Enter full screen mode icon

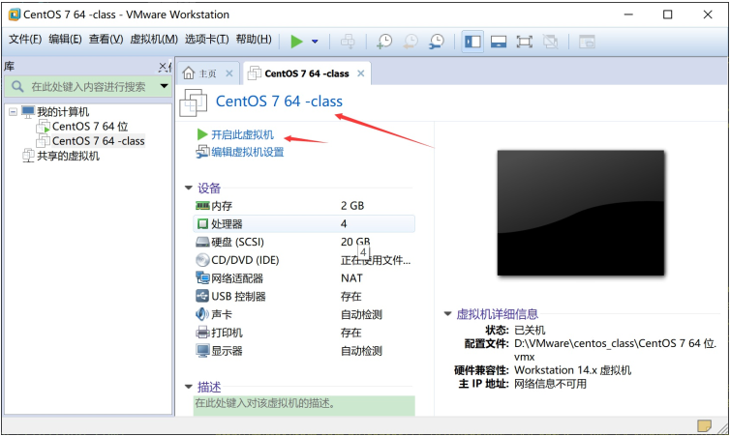click(524, 42)
